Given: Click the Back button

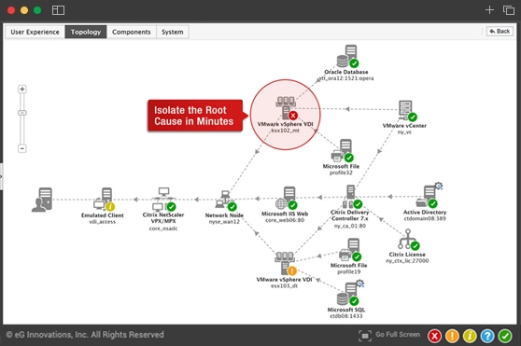Looking at the screenshot, I should click(500, 31).
